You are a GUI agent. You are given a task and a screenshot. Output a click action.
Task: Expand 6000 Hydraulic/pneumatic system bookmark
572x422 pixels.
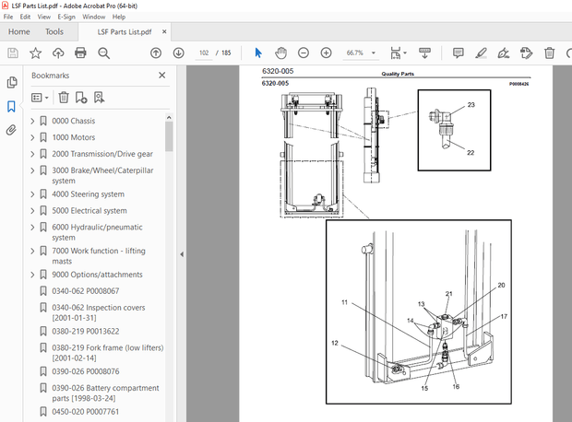[x=32, y=228]
